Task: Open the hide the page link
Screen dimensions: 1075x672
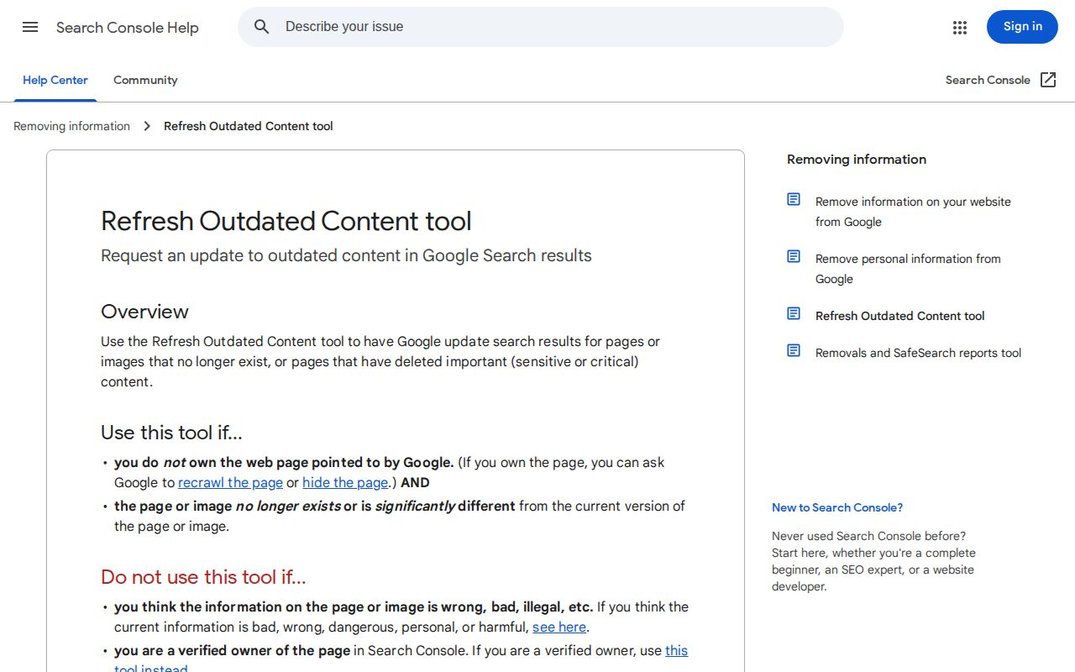Action: pos(345,482)
